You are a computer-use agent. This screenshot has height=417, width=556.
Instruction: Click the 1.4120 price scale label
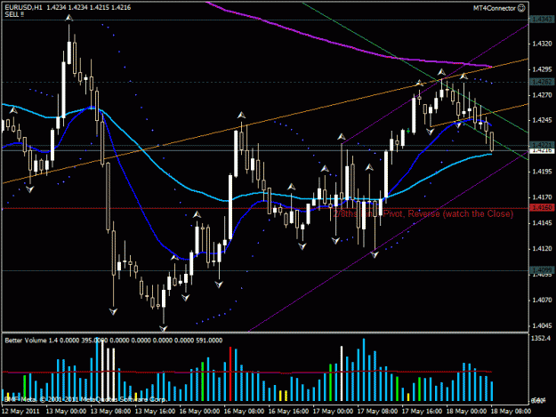point(542,248)
